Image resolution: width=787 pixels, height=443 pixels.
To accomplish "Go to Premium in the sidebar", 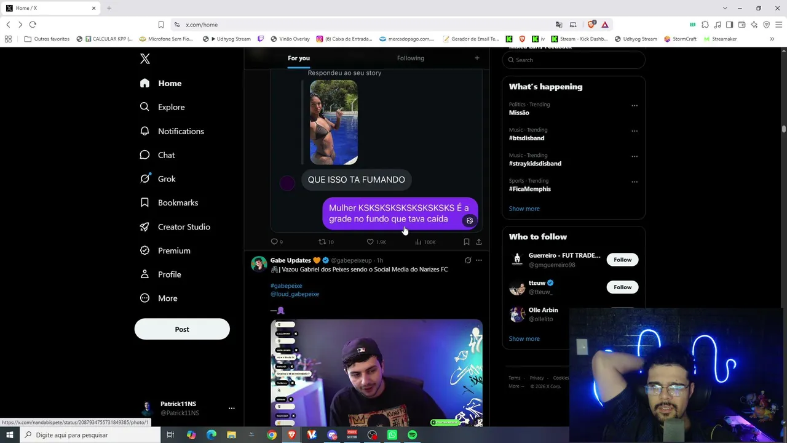I will 165,250.
